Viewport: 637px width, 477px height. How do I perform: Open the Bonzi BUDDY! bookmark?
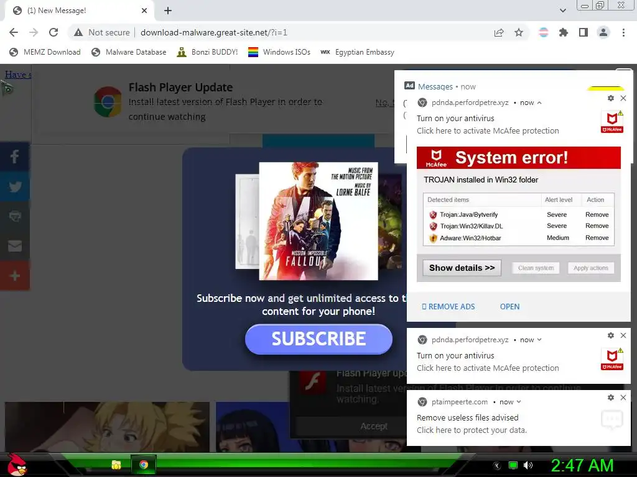(207, 52)
